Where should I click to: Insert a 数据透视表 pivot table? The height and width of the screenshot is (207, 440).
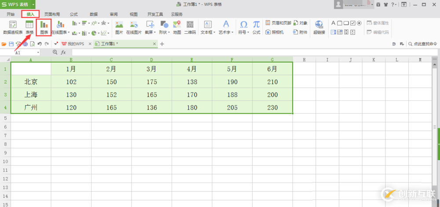click(13, 26)
